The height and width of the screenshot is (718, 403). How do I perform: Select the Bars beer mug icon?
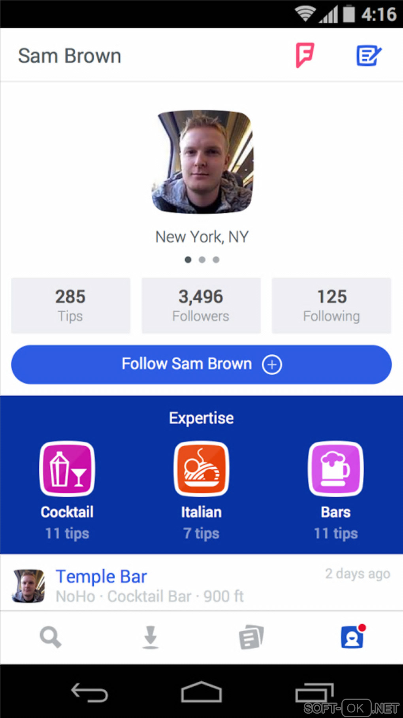[336, 469]
